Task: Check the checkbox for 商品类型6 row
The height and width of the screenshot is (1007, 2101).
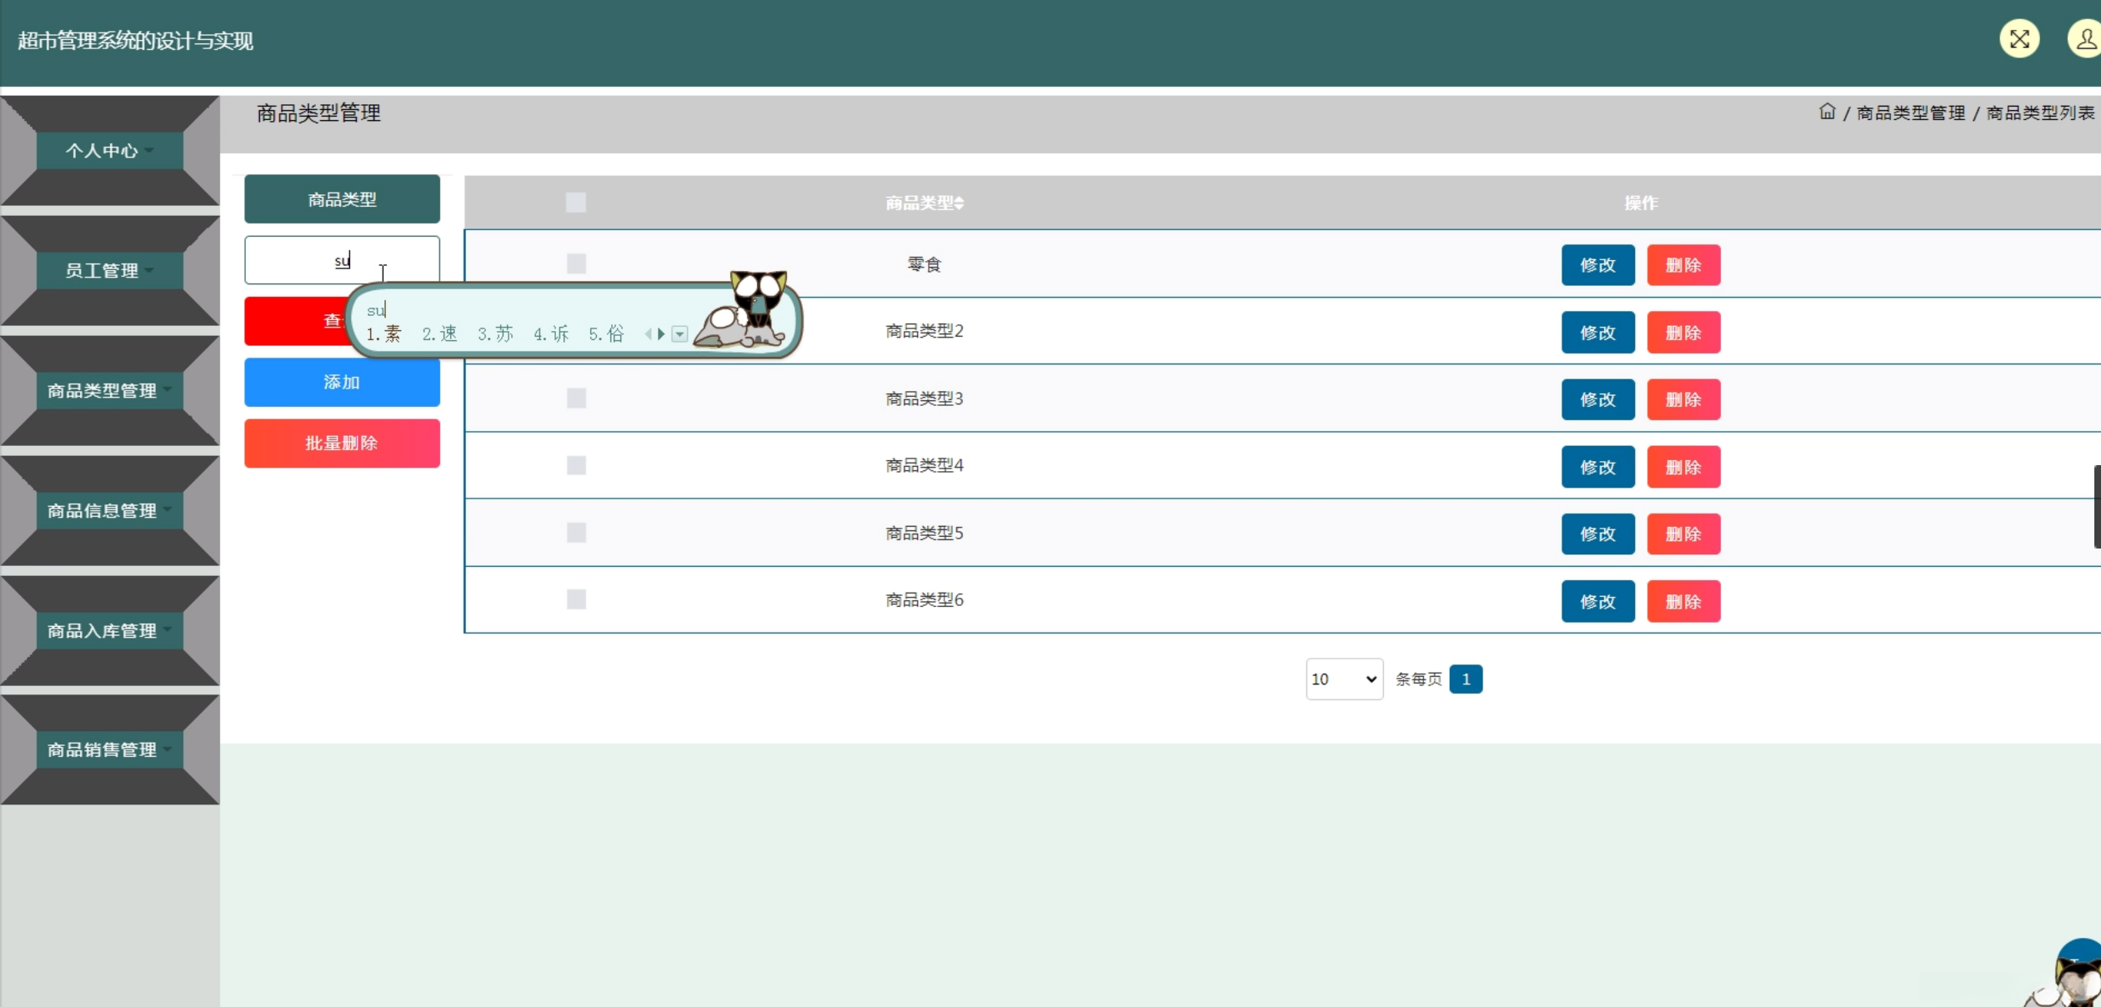Action: 576,599
